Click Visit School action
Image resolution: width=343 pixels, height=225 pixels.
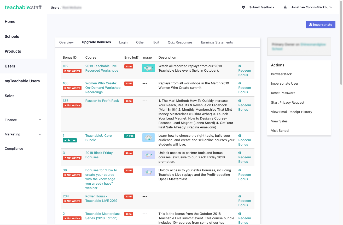[280, 131]
